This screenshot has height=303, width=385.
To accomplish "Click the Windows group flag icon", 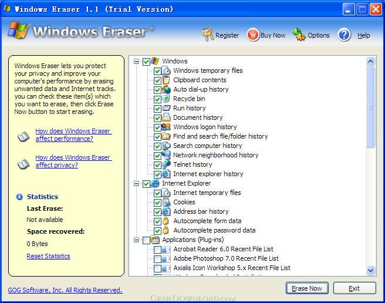I will [x=155, y=61].
